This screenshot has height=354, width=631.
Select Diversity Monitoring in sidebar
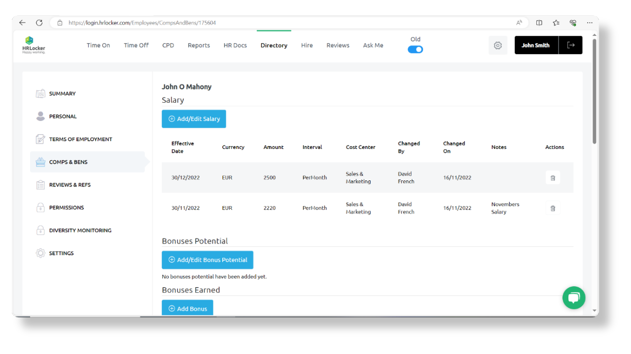tap(80, 230)
